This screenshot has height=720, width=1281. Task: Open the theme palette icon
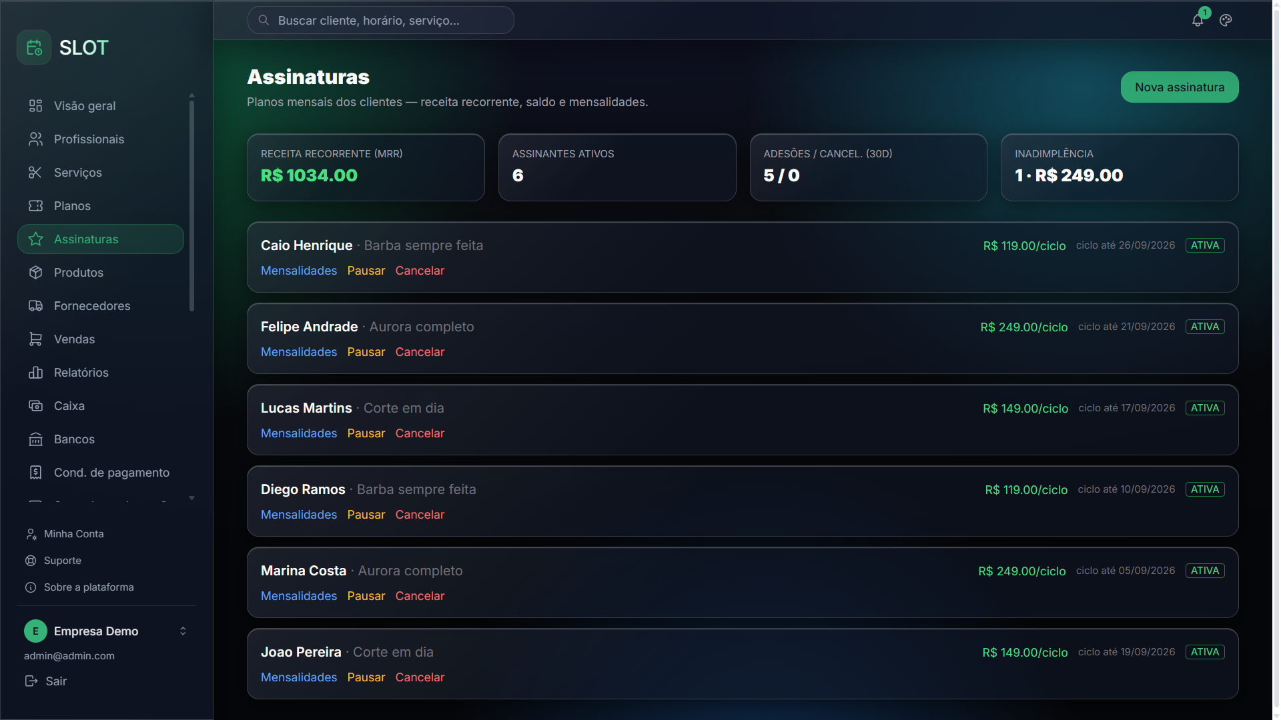coord(1226,21)
